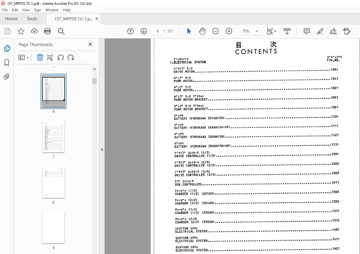The image size is (360, 254).
Task: Click the stamp/send-for-review icon
Action: (x=347, y=31)
